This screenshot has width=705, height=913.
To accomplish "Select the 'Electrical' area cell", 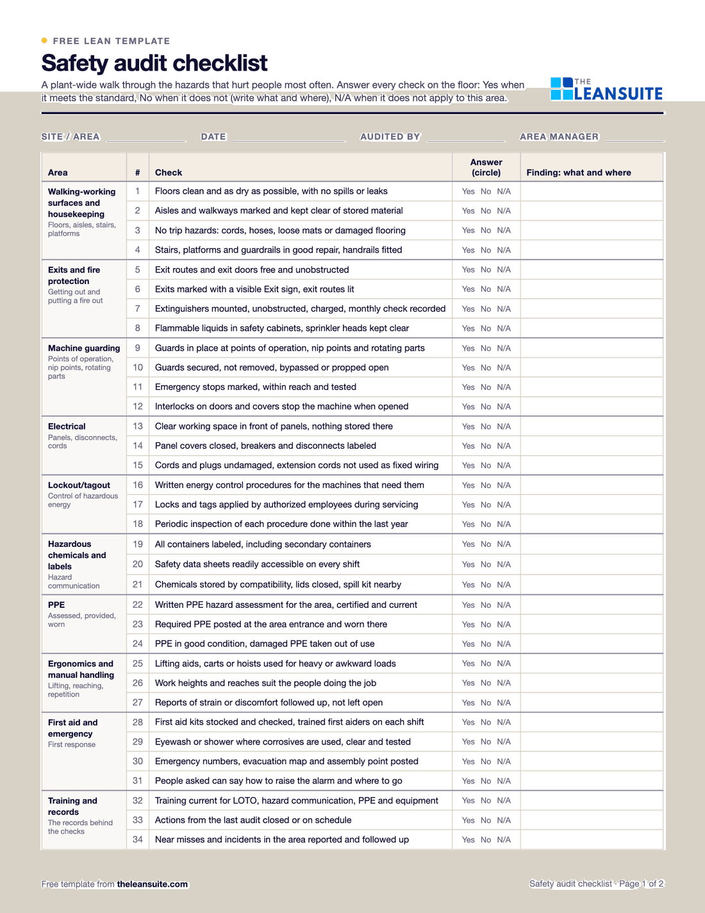I will pyautogui.click(x=84, y=446).
